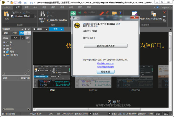Click the Paste icon in the ribbon
This screenshot has height=117, width=174.
point(6,14)
